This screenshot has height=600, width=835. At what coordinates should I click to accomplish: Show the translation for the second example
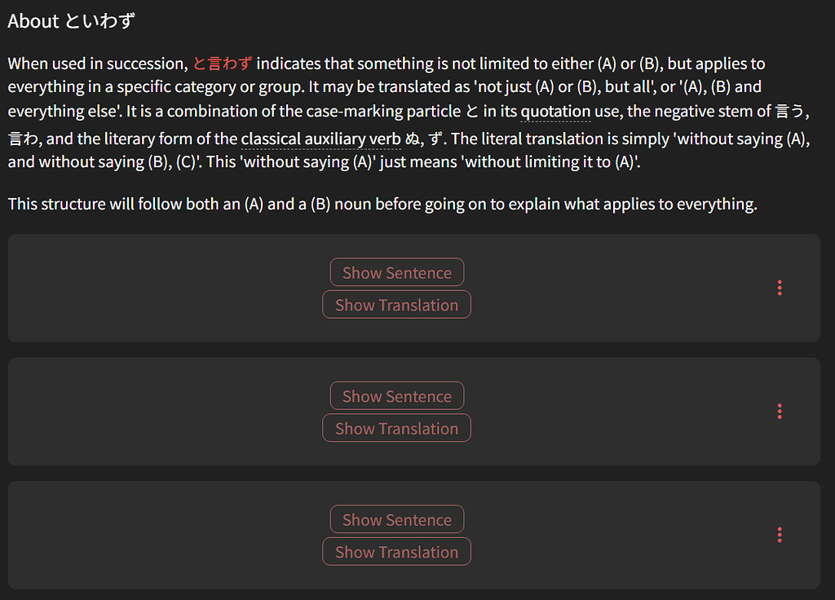click(x=396, y=427)
